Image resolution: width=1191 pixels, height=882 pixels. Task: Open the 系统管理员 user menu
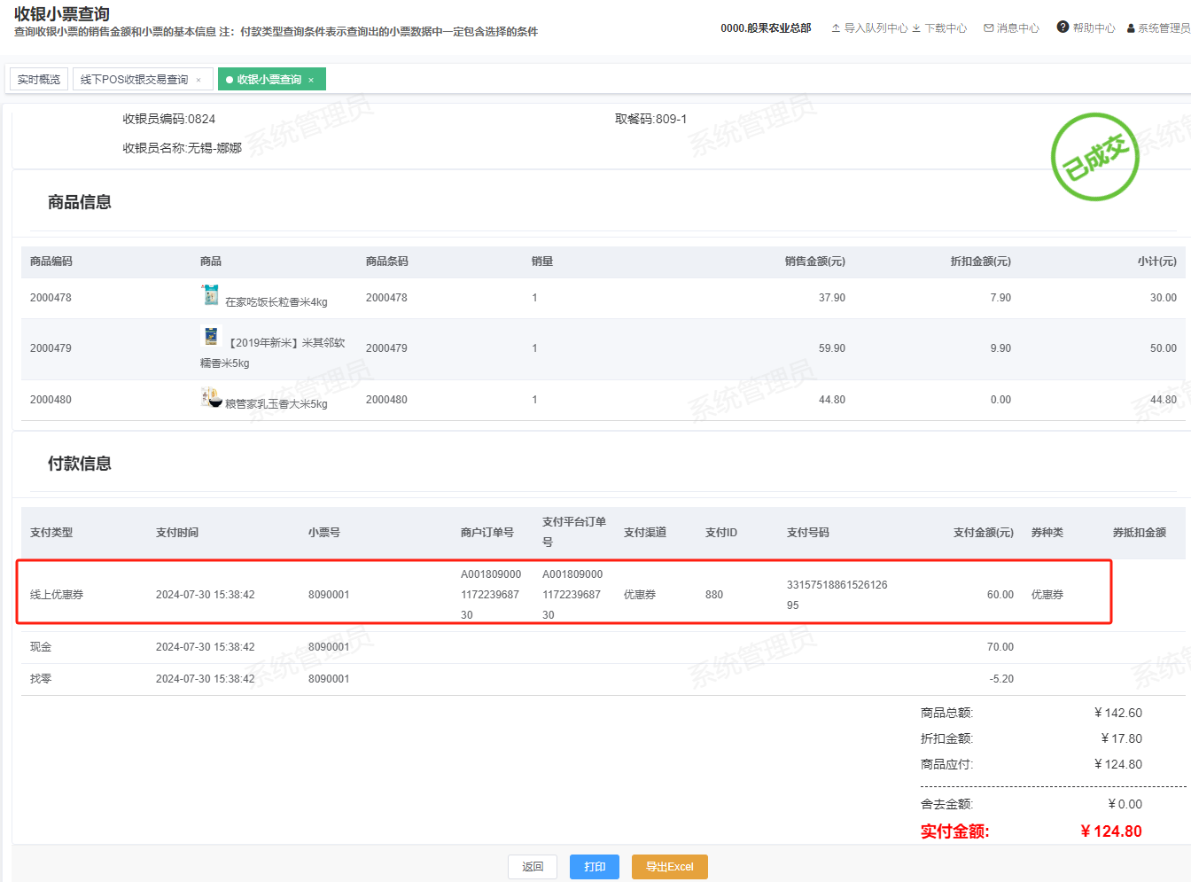1158,28
